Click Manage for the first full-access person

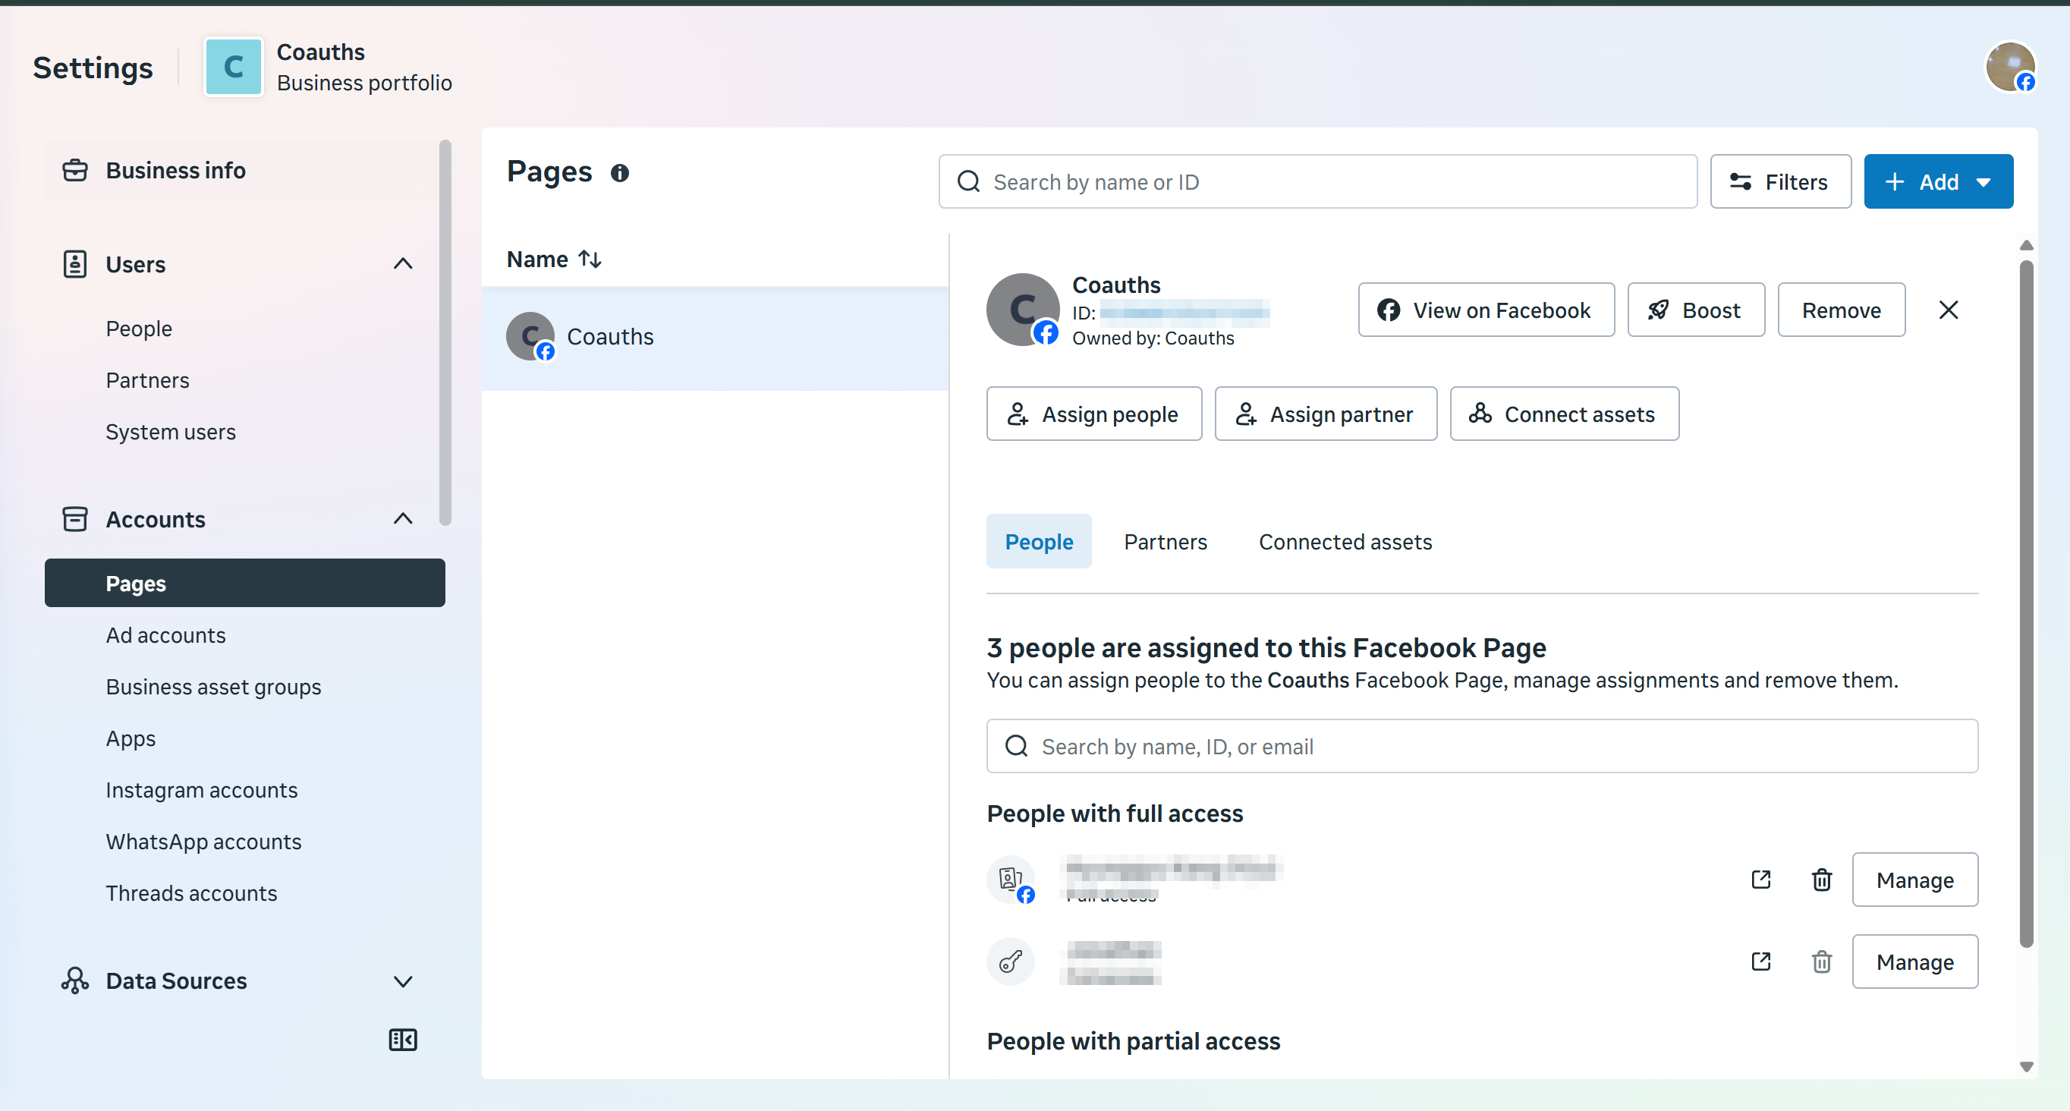[x=1915, y=880]
